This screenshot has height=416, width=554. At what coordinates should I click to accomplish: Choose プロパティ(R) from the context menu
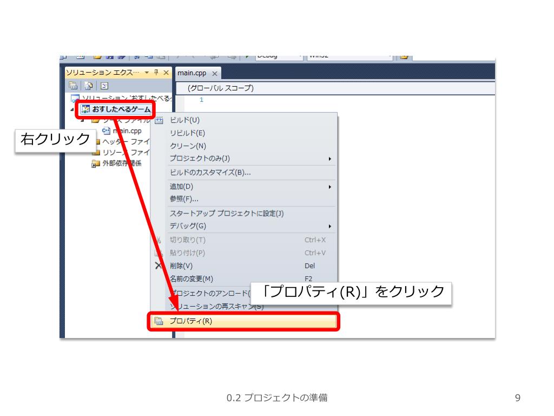(x=244, y=321)
